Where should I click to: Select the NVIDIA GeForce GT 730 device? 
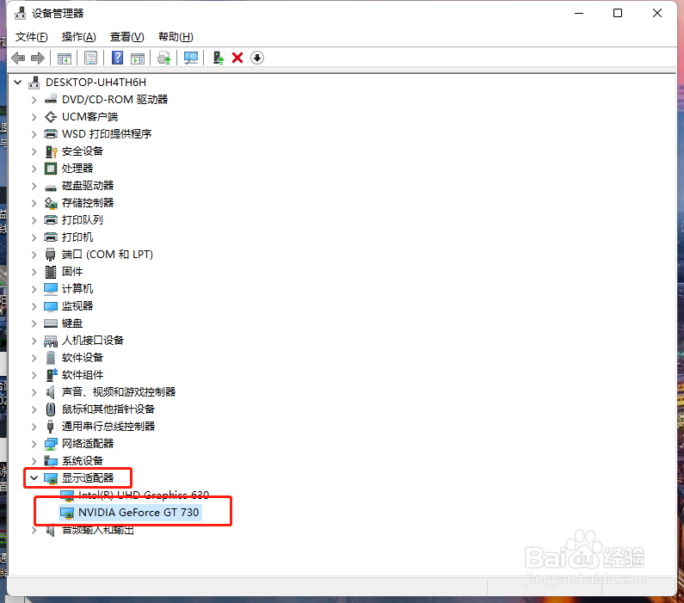(x=139, y=513)
